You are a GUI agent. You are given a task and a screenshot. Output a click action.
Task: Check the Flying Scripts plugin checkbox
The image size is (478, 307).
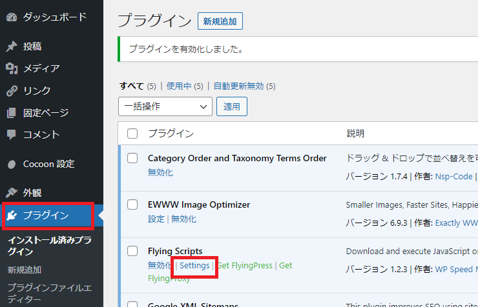(132, 251)
